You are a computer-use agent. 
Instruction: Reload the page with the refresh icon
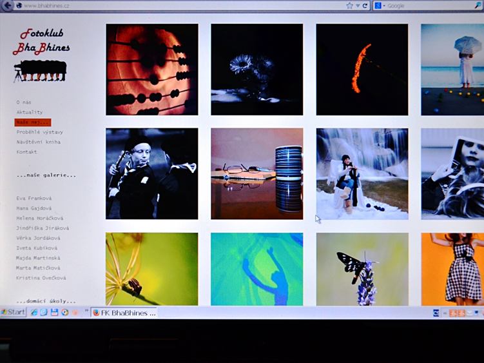point(365,6)
